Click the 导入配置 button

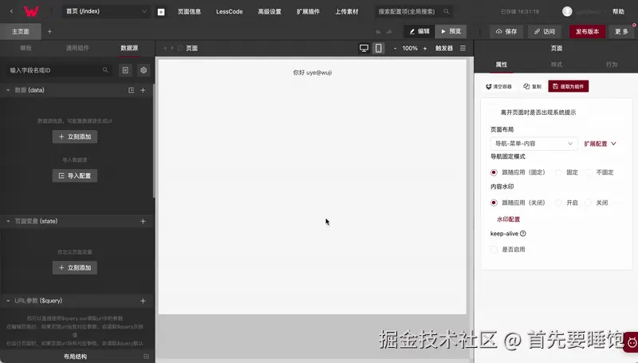pyautogui.click(x=75, y=176)
